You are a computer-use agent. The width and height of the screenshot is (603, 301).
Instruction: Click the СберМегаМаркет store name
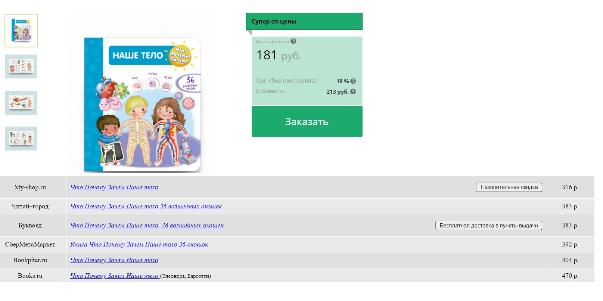point(30,245)
